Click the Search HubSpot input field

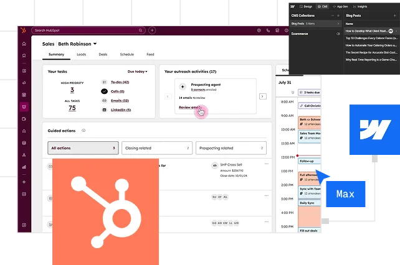point(88,30)
